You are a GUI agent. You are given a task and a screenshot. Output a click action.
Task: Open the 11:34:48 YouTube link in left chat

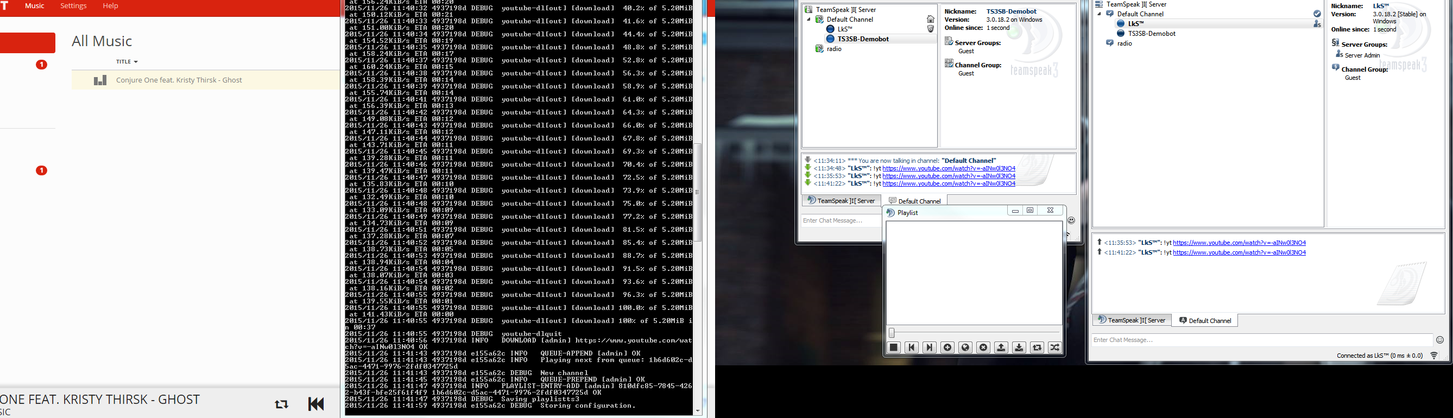[x=949, y=168]
